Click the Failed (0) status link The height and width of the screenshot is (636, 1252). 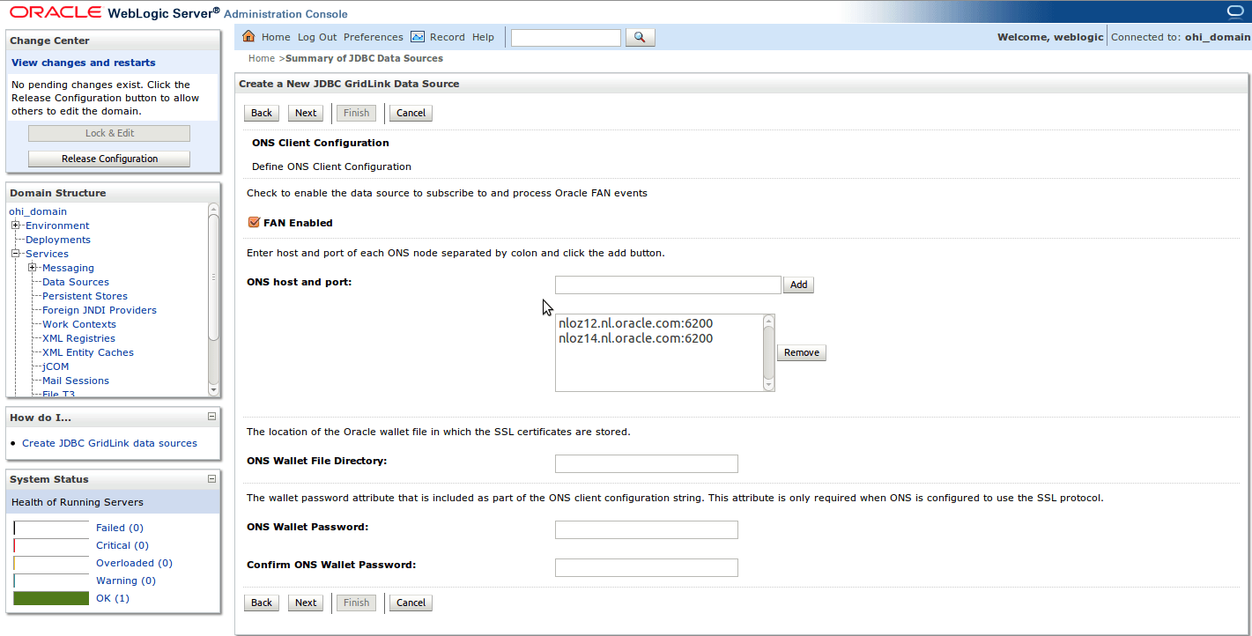pos(120,528)
